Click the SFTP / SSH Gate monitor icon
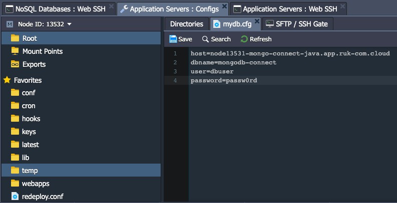Image resolution: width=397 pixels, height=203 pixels. pos(270,24)
